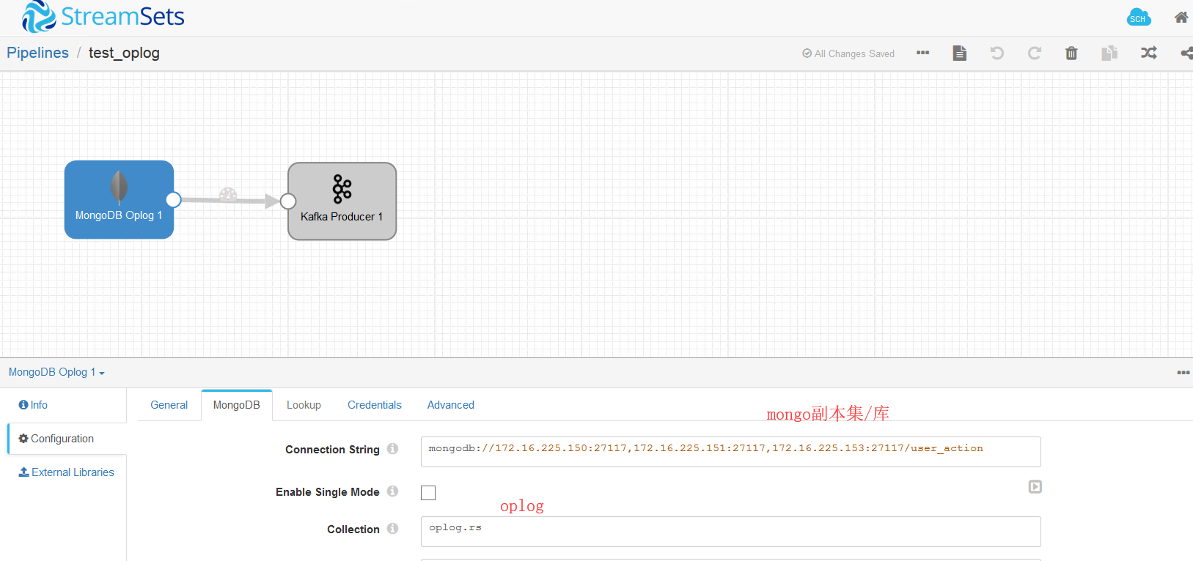
Task: Open the pipeline toolbar more options menu
Action: pyautogui.click(x=922, y=53)
